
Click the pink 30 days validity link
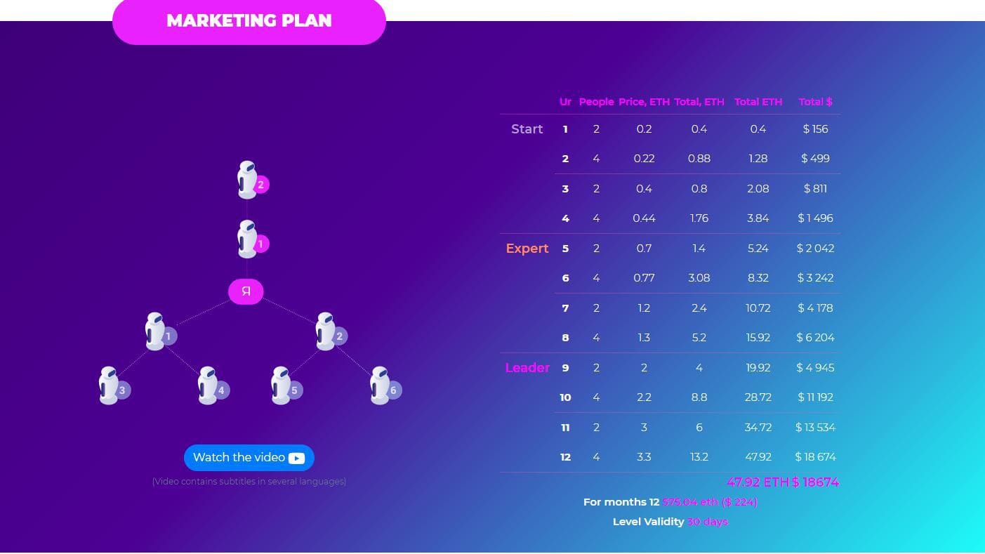[x=706, y=522]
